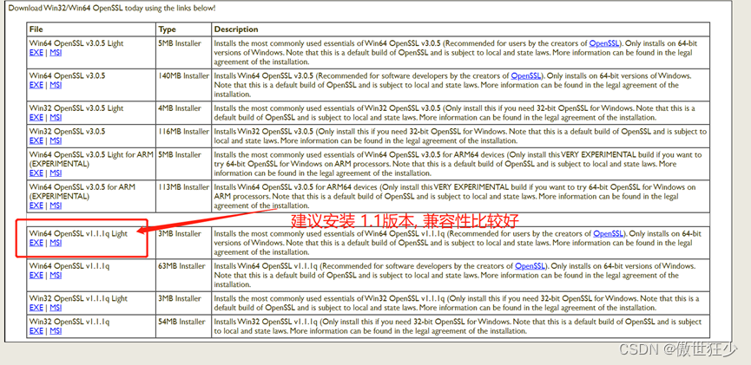Click description text of Win32 OpenSSL v3.0.5 116MB
The image size is (751, 365).
click(x=460, y=136)
